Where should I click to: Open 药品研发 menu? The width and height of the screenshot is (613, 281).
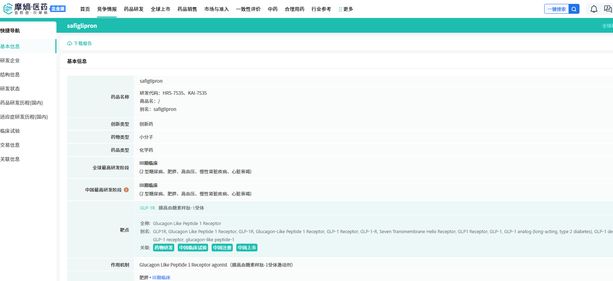click(x=134, y=9)
